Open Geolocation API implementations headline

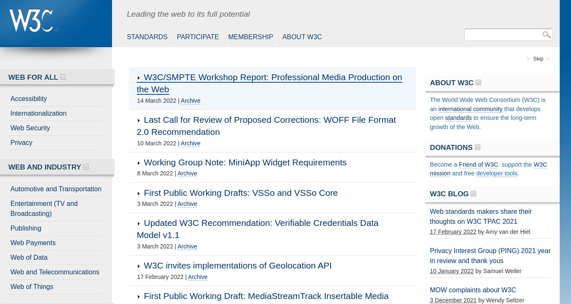(237, 266)
